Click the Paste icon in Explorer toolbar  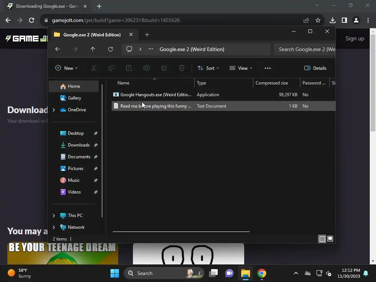129,68
